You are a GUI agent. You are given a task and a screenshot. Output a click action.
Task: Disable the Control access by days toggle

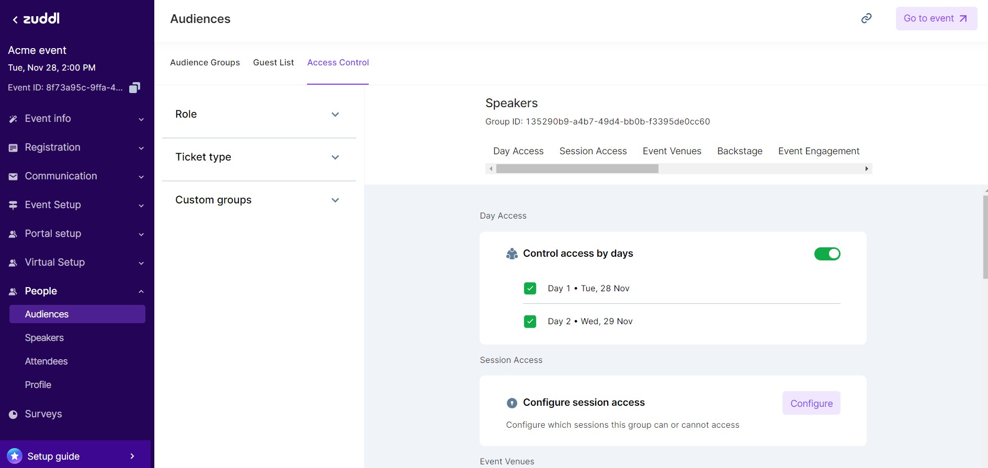827,254
